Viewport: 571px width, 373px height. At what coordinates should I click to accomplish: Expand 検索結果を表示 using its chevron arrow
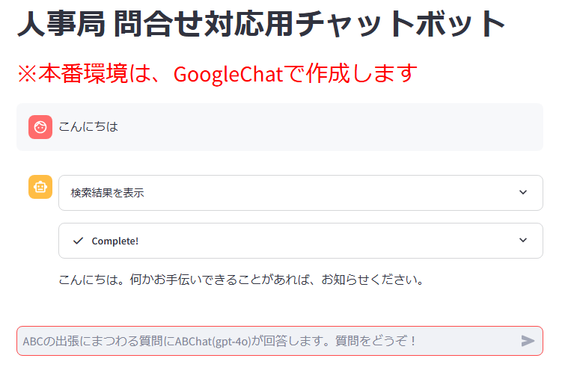click(x=522, y=193)
